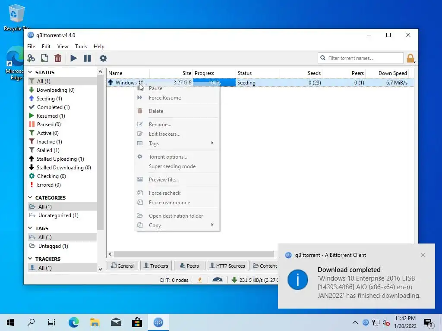
Task: Expand the Tags submenu arrow
Action: [212, 143]
